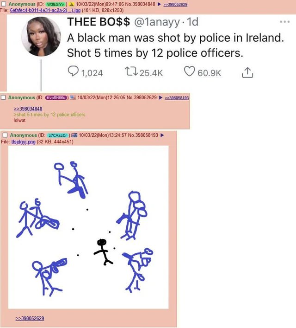Open the 6efafec4-b011 jpg file link
The image size is (296, 328).
click(45, 10)
